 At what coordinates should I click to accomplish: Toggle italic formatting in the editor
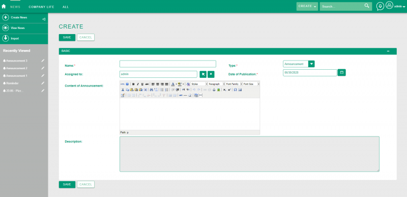(x=138, y=84)
